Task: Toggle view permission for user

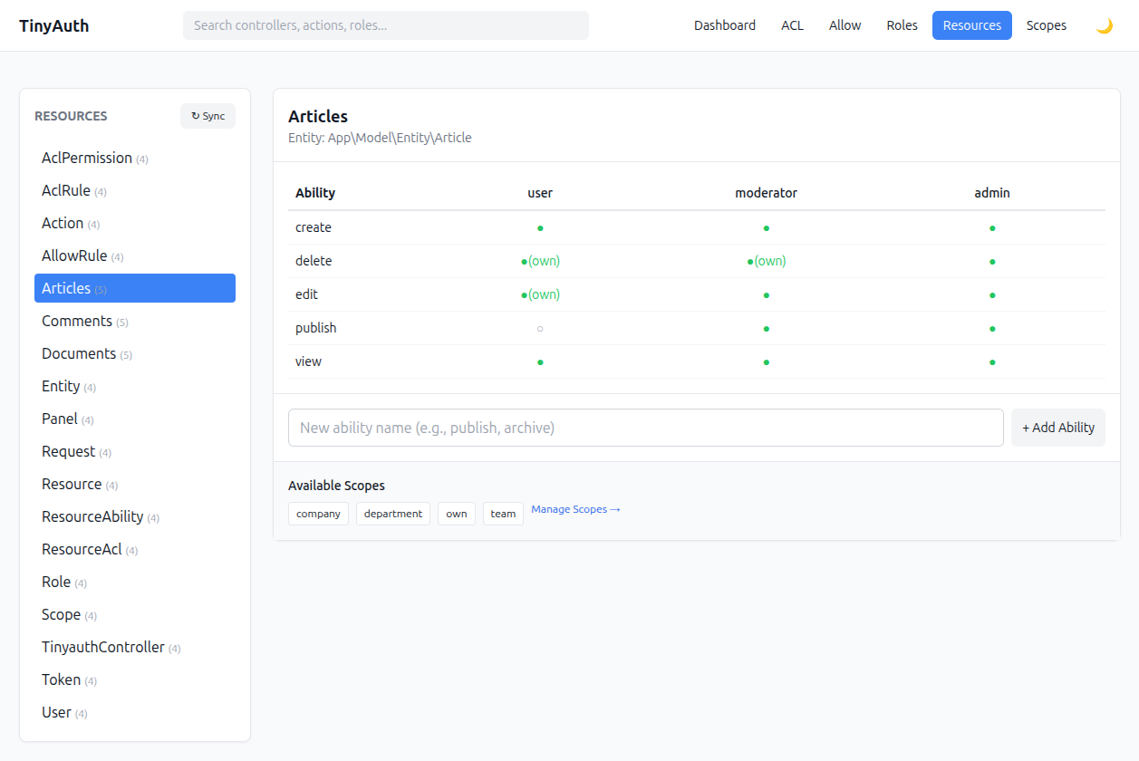Action: pos(540,362)
